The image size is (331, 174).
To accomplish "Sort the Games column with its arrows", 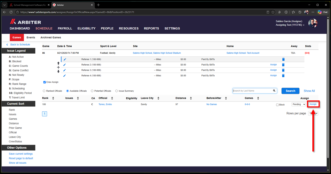I will pyautogui.click(x=259, y=98).
